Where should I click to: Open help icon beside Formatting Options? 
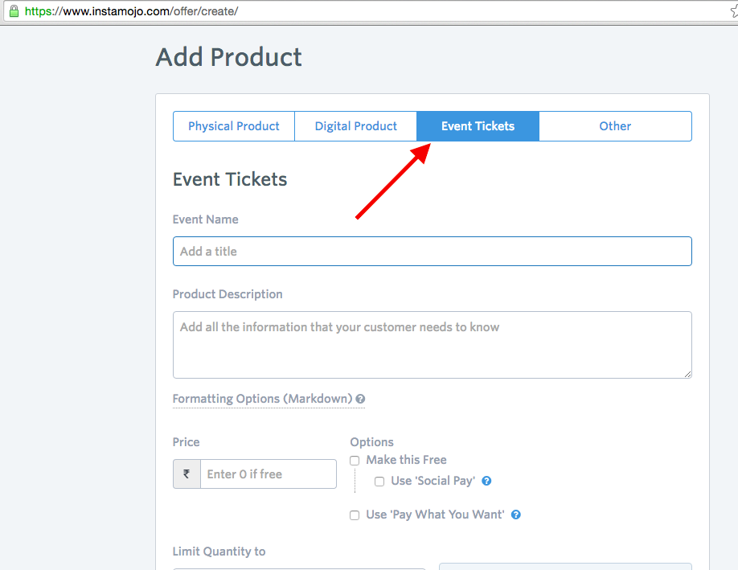point(360,399)
